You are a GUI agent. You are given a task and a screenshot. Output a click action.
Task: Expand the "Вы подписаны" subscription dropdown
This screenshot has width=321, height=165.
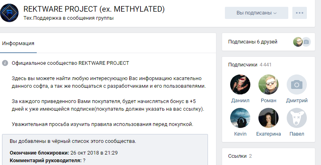coord(256,13)
